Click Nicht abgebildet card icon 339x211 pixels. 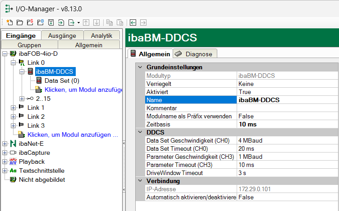tap(13, 180)
